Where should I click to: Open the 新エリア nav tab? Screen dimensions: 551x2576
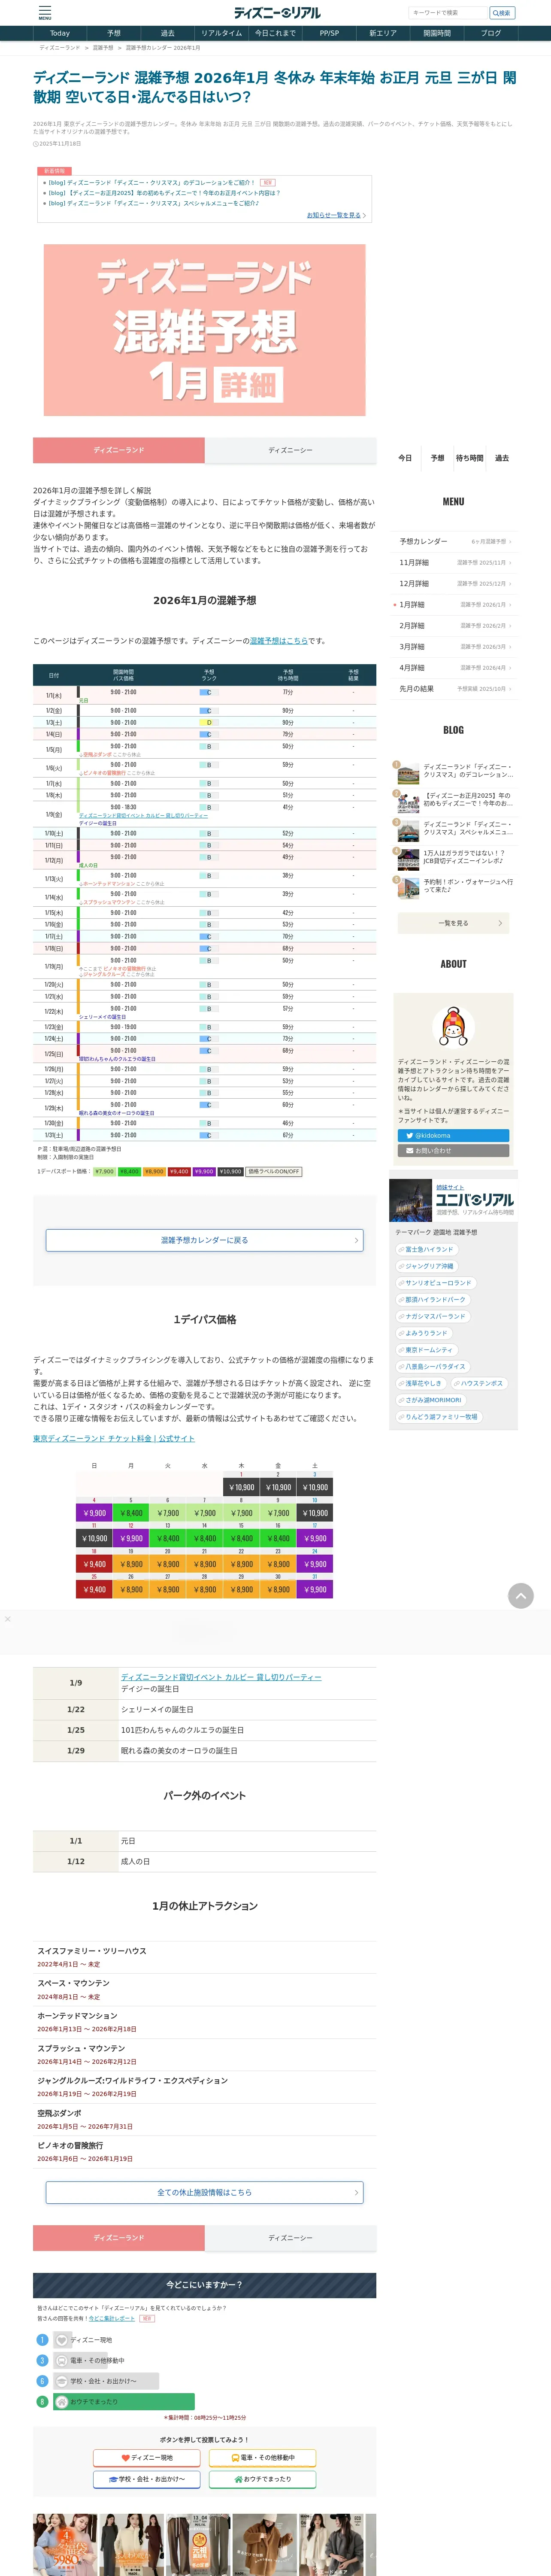click(383, 33)
